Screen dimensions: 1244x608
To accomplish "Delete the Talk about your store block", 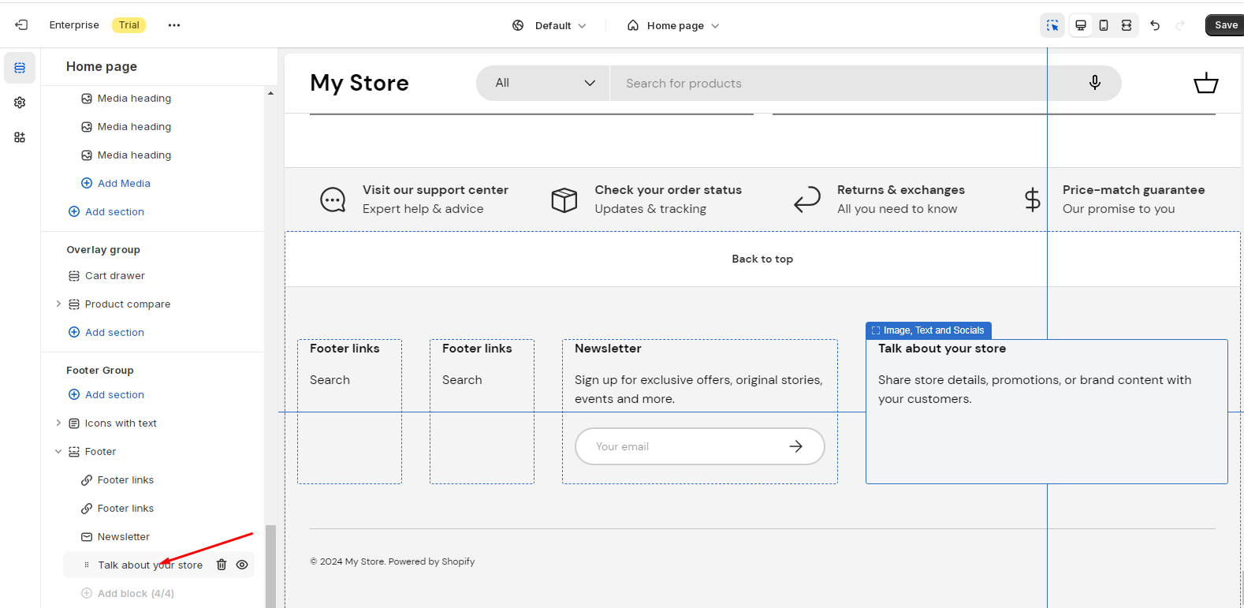I will (x=222, y=565).
